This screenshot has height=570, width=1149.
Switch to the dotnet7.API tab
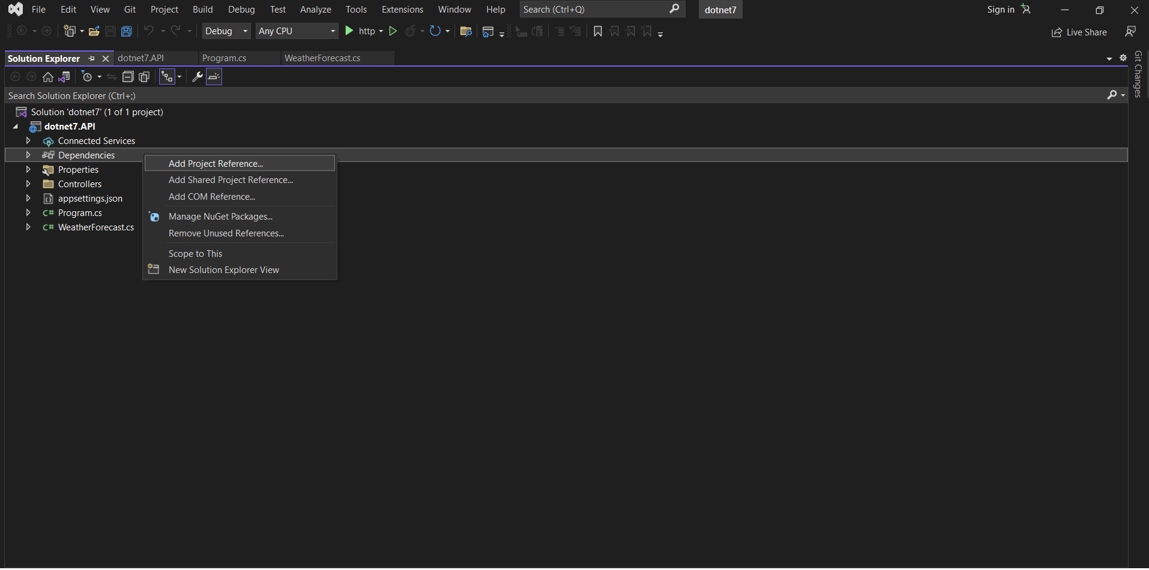click(156, 58)
